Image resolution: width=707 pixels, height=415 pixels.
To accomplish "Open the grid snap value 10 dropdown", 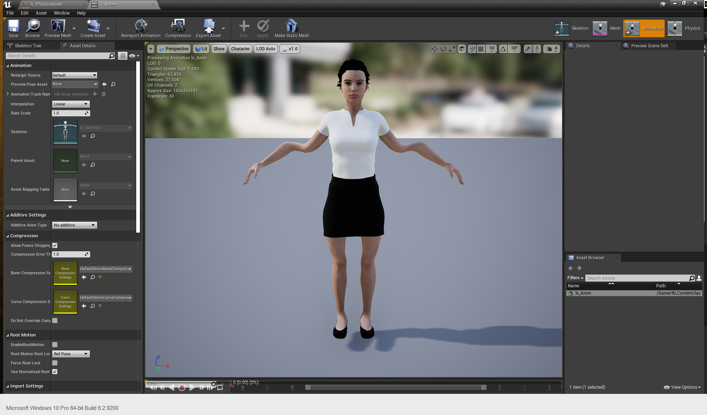I will (492, 49).
